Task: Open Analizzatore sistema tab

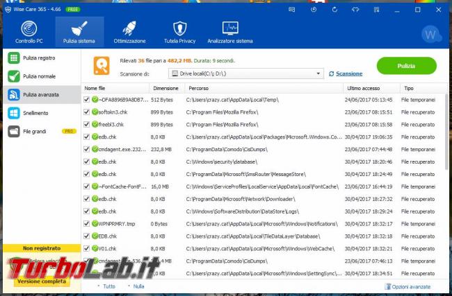Action: click(230, 32)
